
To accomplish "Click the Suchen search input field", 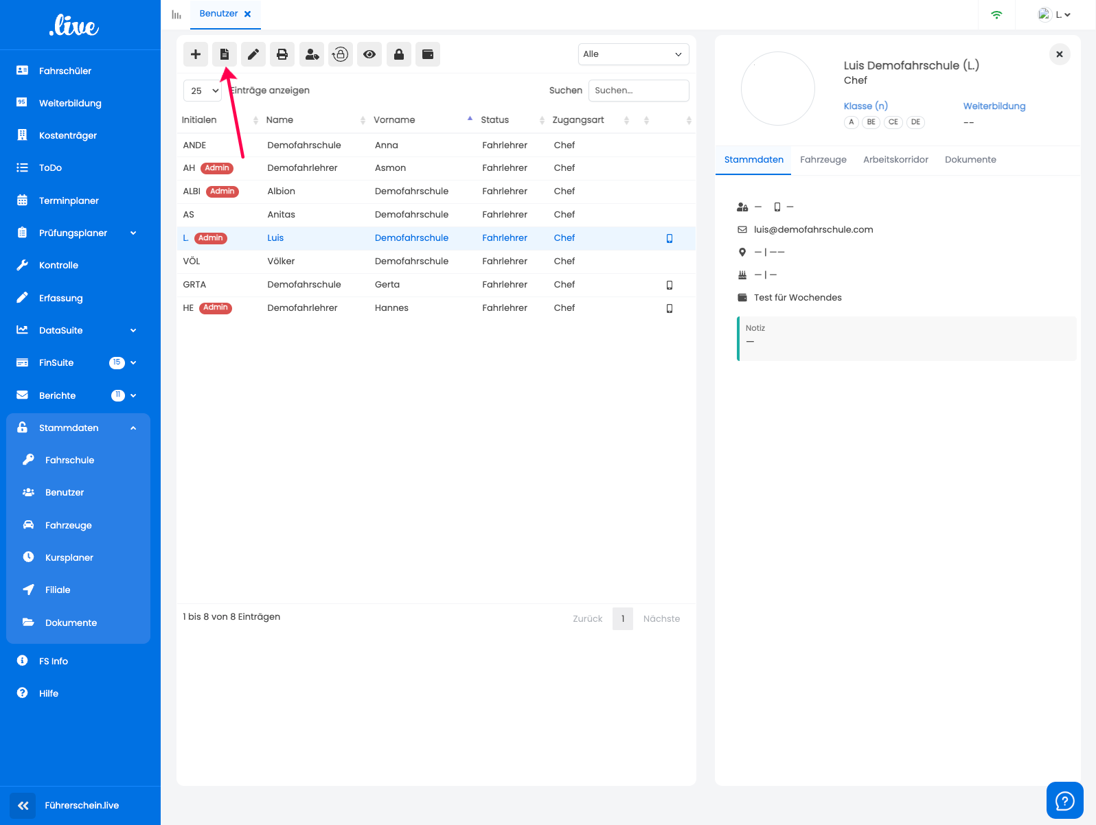I will [x=638, y=91].
